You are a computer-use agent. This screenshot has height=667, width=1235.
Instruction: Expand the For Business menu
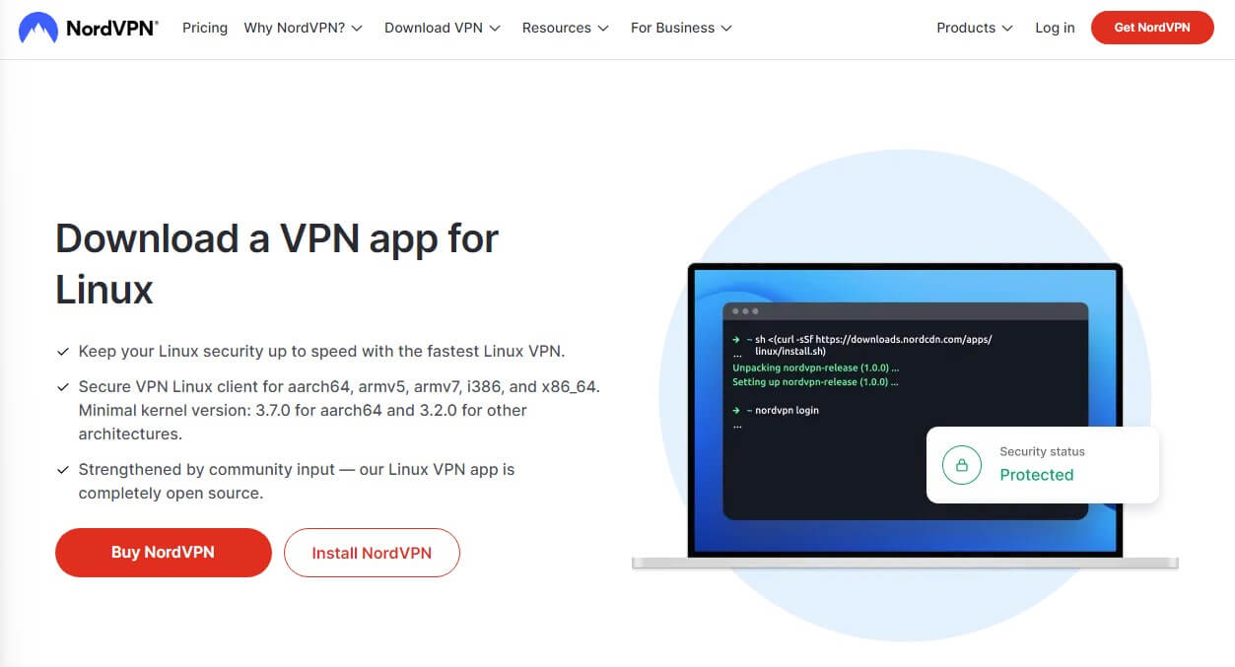681,28
